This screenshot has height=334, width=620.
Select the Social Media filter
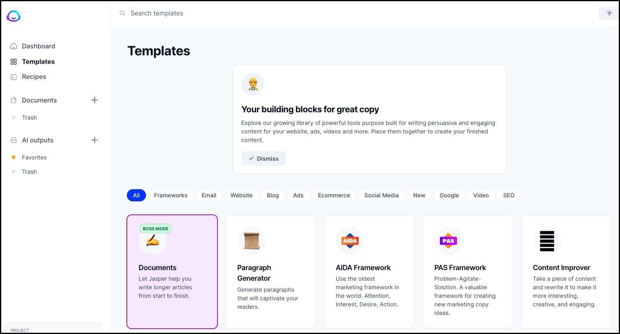pos(381,195)
